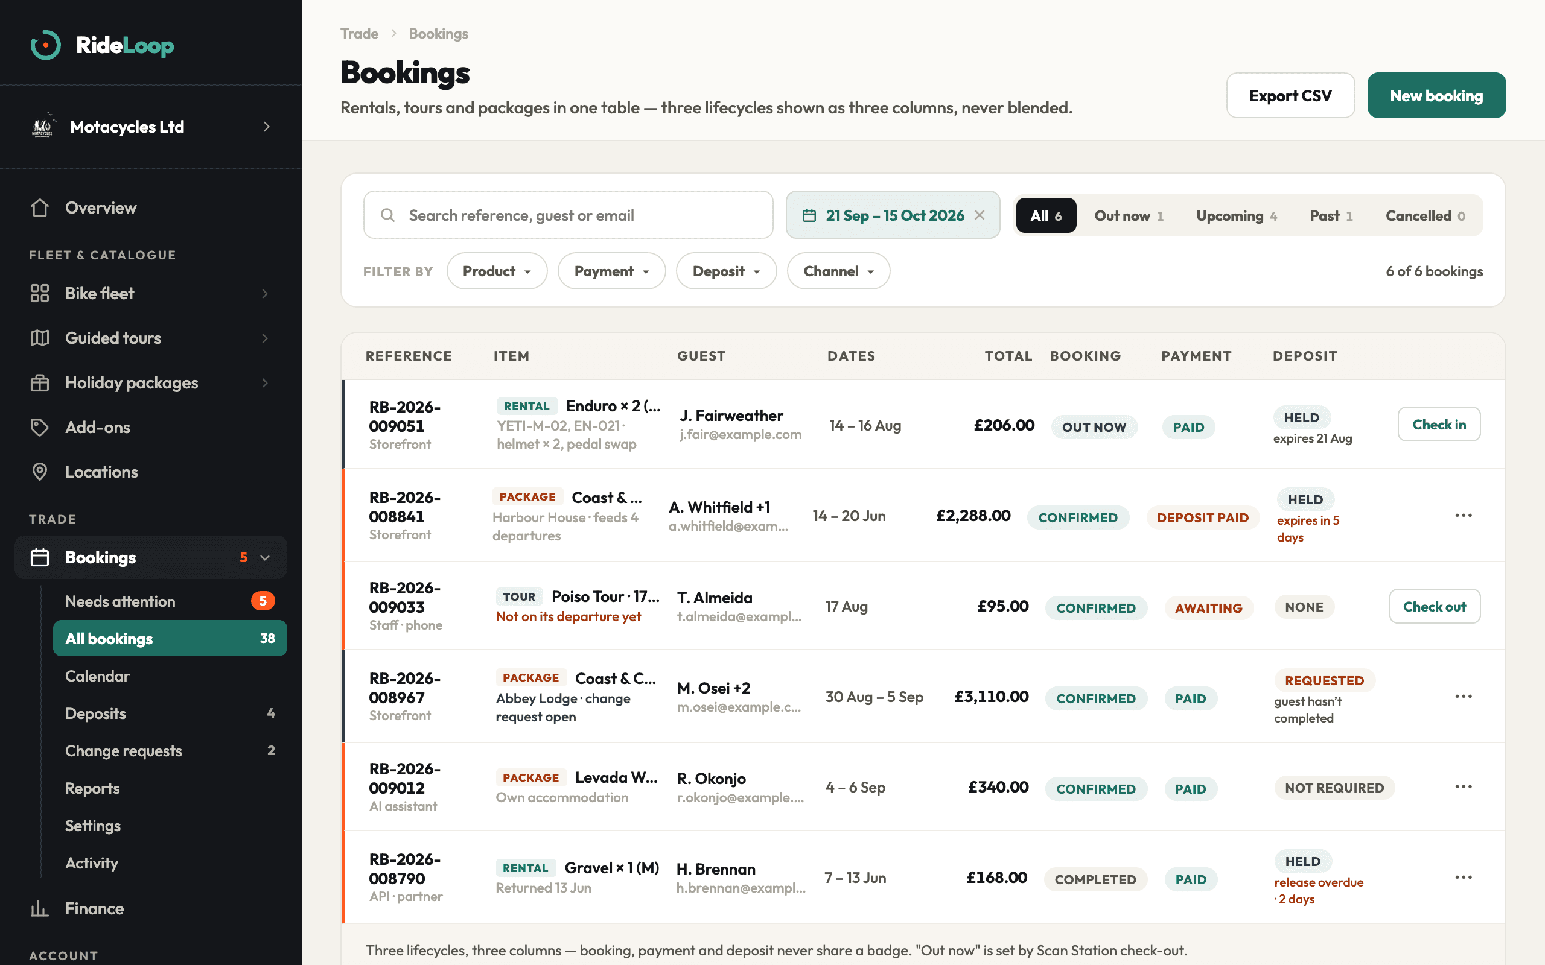
Task: Open the more options menu for RB-2026-008841
Action: [1464, 515]
